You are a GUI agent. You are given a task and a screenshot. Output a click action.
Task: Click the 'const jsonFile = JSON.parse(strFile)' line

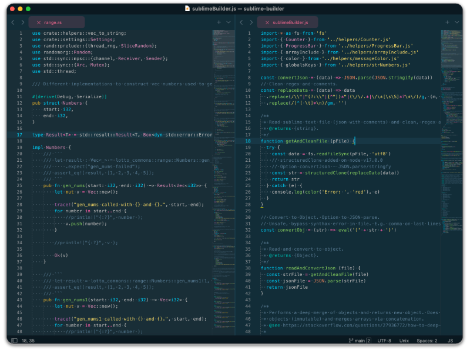pyautogui.click(x=316, y=281)
